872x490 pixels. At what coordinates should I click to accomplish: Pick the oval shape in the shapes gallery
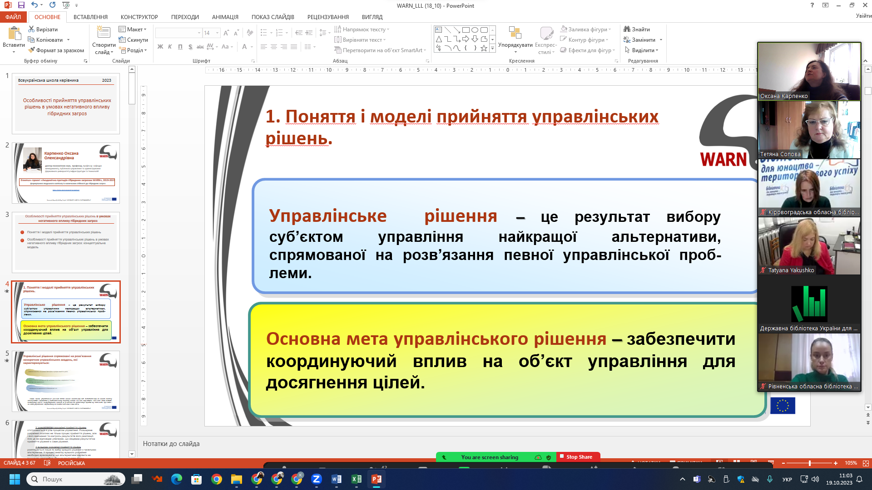[475, 30]
